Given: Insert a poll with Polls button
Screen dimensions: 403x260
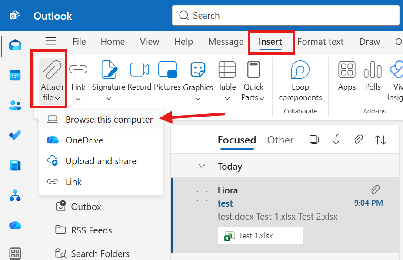Looking at the screenshot, I should (373, 76).
